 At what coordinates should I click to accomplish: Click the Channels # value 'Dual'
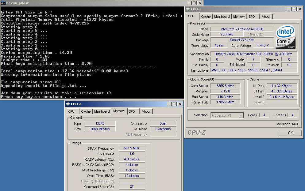click(x=163, y=123)
